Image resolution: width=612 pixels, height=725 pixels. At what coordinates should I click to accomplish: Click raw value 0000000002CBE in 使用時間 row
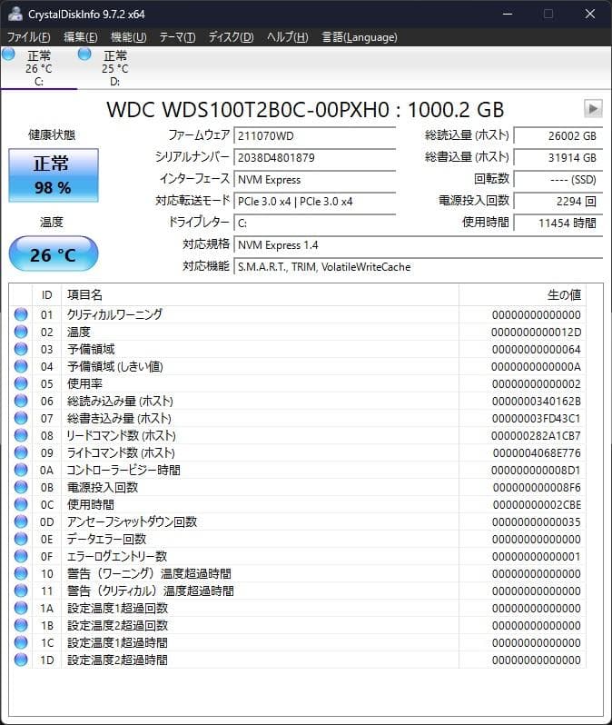tap(537, 504)
